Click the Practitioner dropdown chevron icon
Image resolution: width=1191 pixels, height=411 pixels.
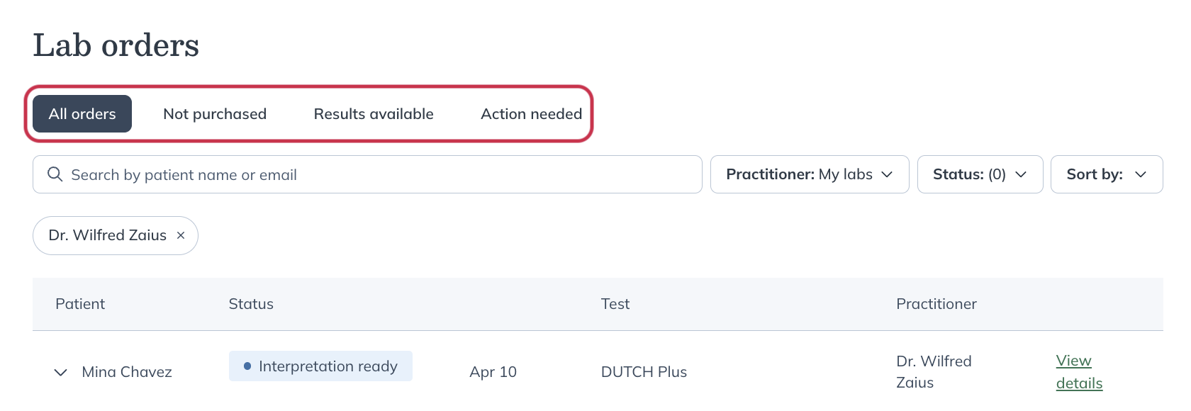[890, 174]
